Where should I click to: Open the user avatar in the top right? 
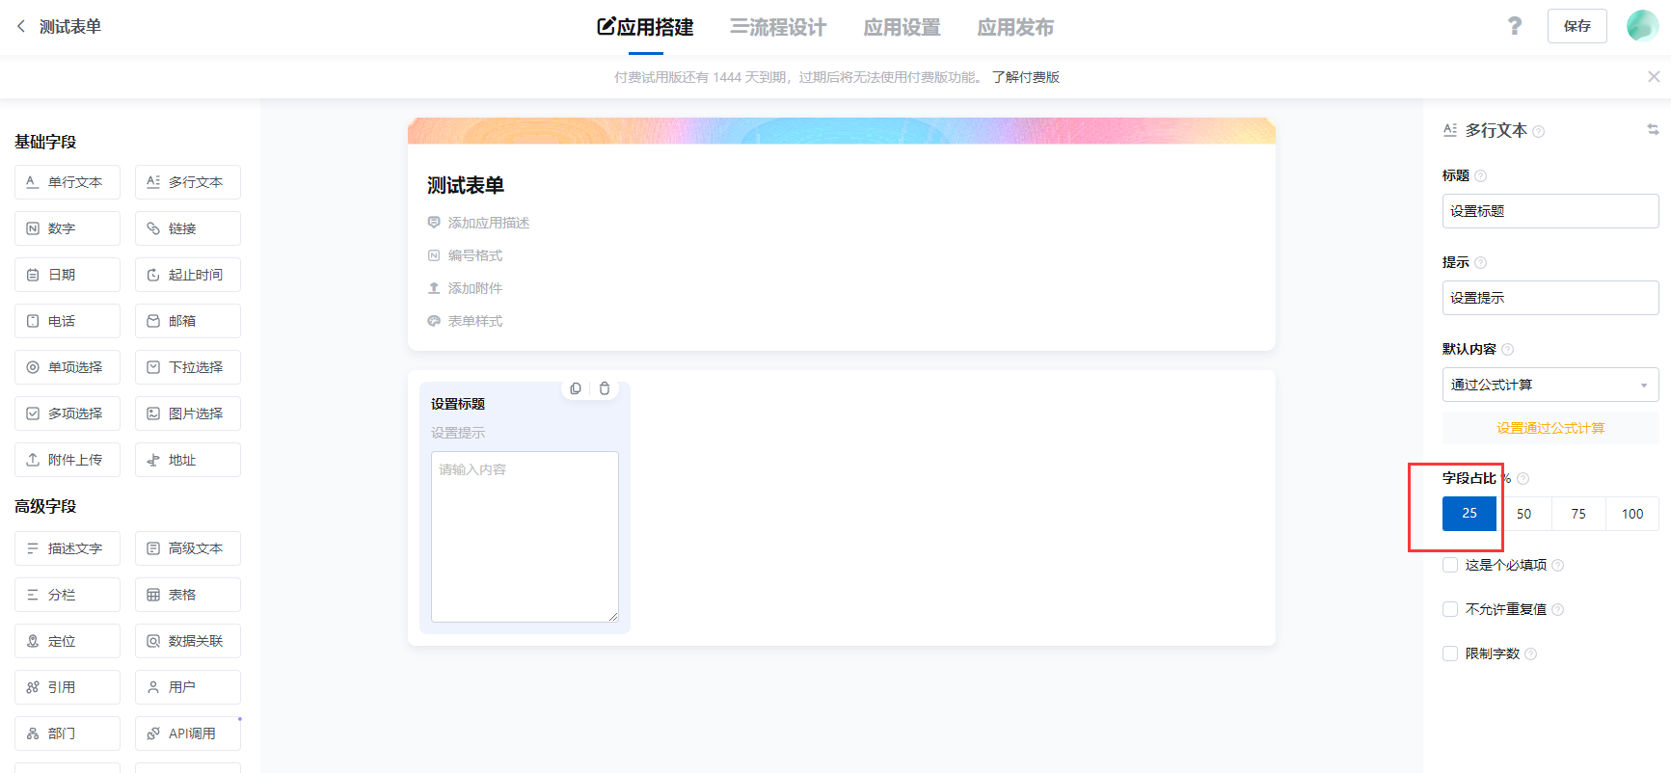1642,26
